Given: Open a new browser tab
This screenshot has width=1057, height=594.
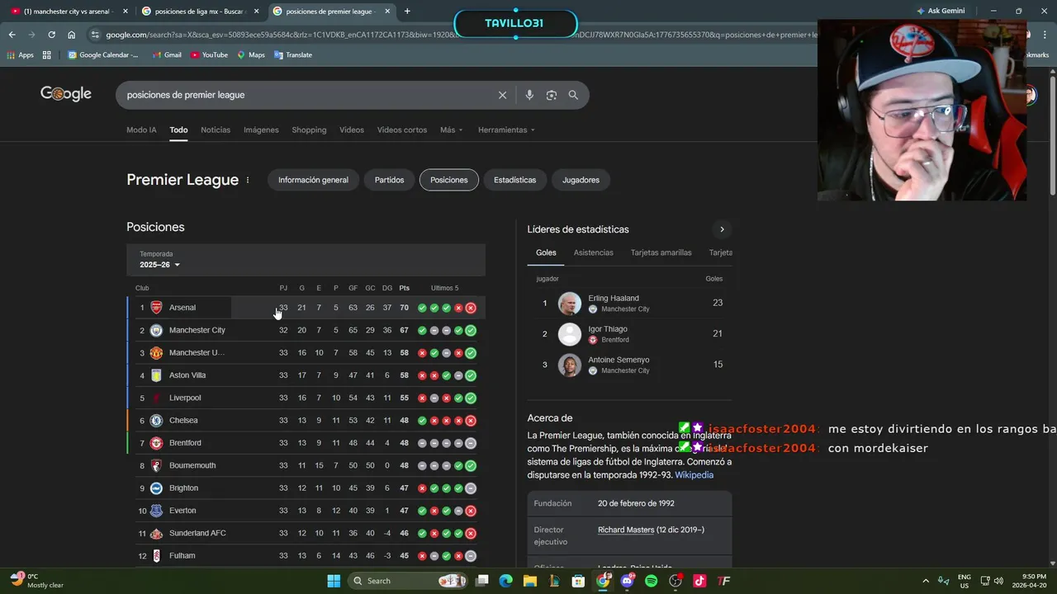Looking at the screenshot, I should click(407, 11).
